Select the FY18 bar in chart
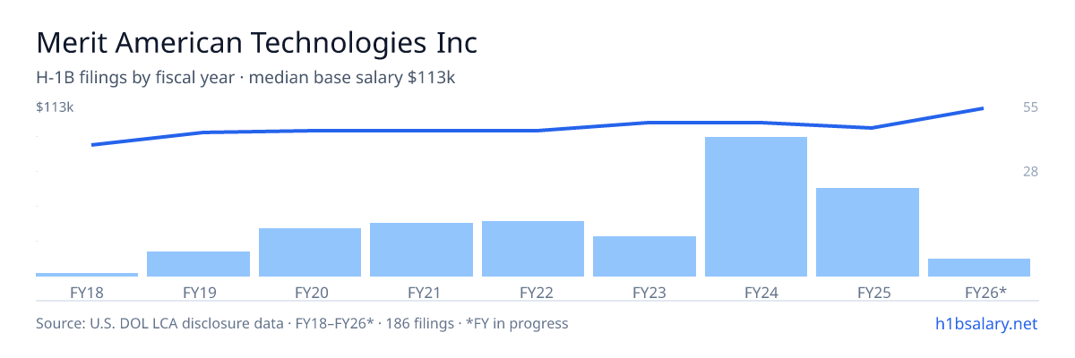This screenshot has width=1075, height=358. pos(87,275)
